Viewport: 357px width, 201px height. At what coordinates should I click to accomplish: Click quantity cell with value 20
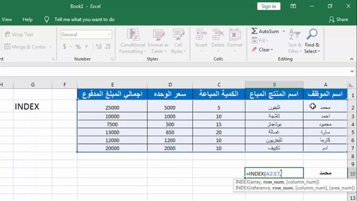(x=219, y=132)
